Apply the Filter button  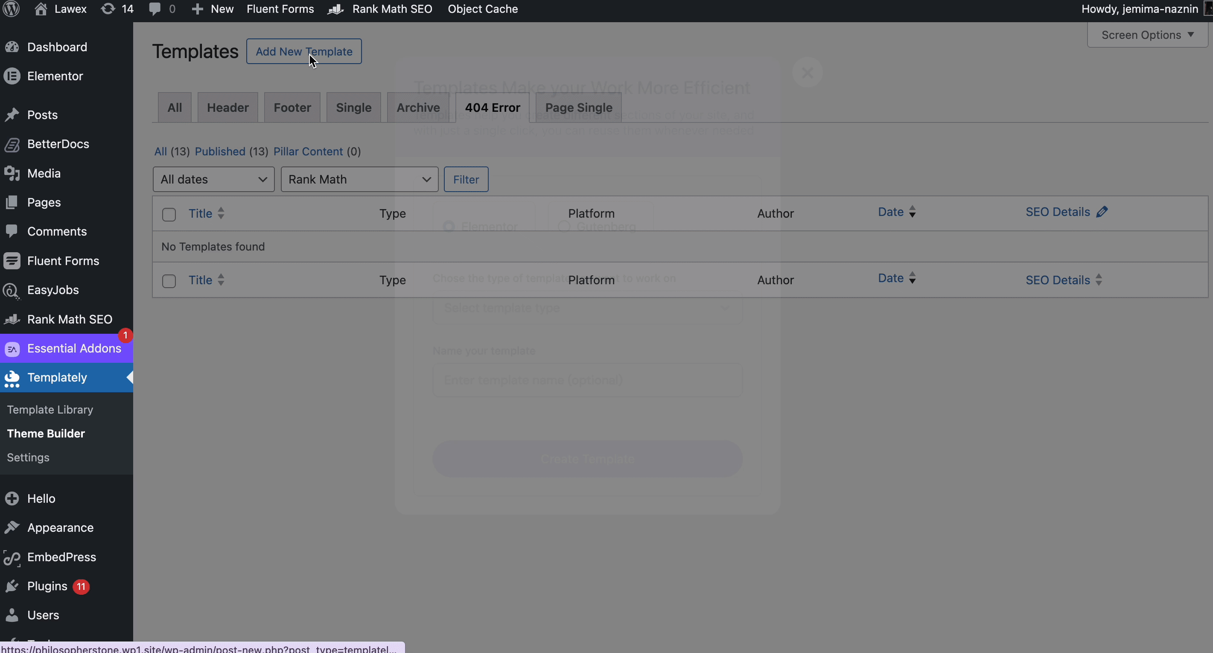click(x=466, y=179)
